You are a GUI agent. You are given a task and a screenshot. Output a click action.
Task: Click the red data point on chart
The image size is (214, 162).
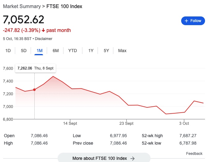(34, 90)
